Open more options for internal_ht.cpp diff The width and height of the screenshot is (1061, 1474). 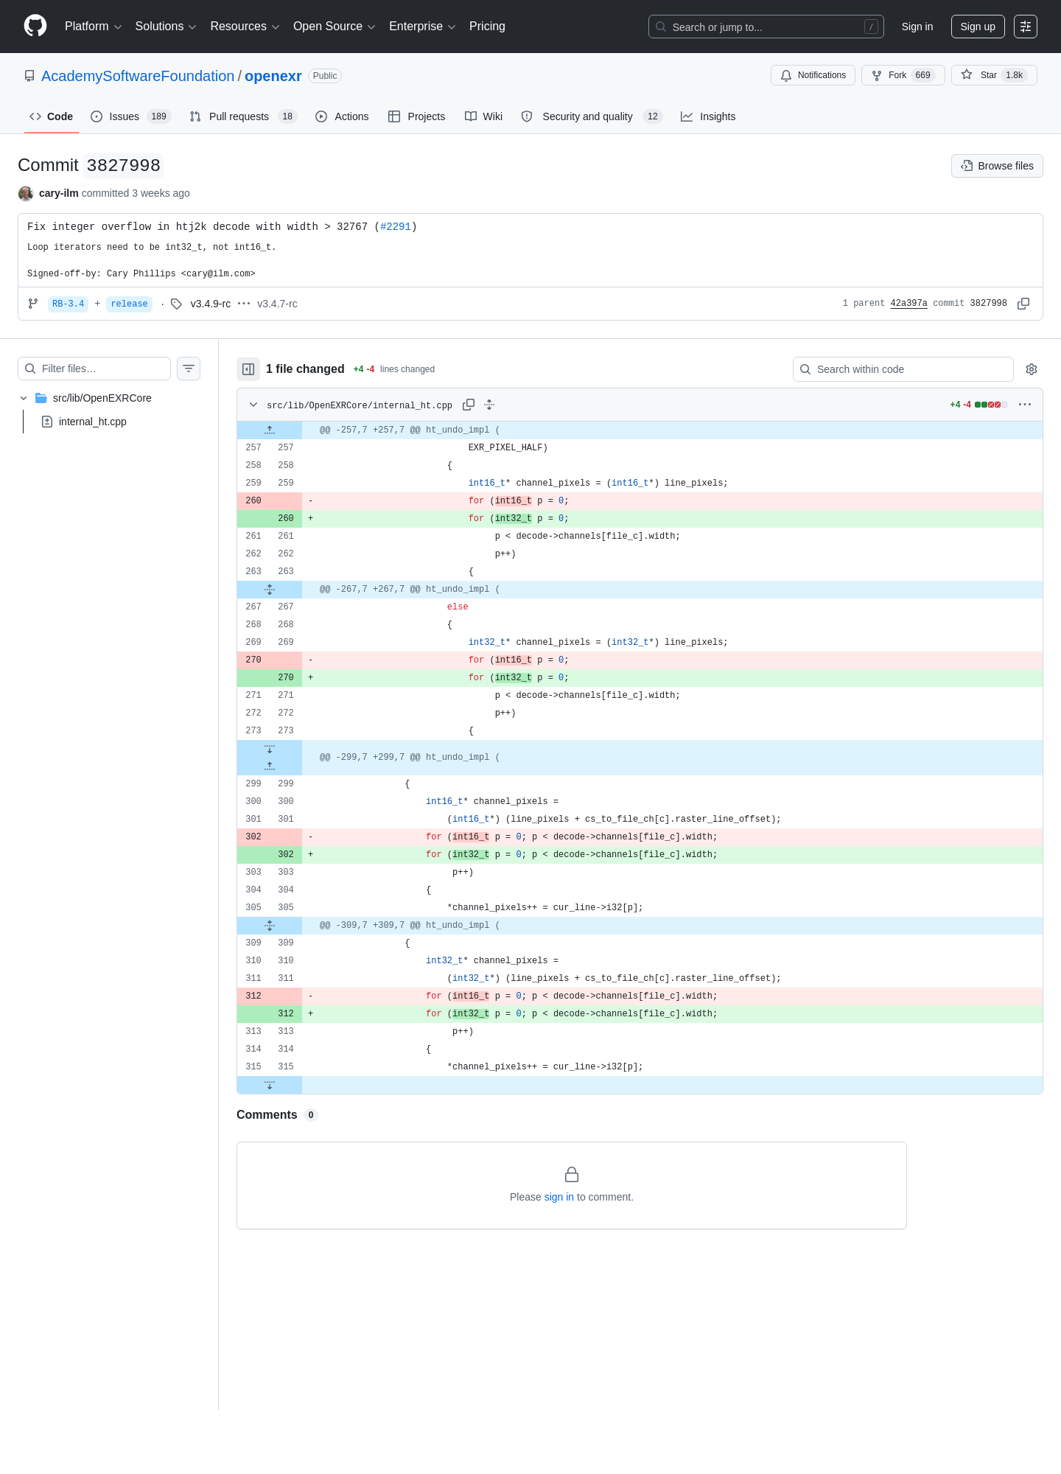point(1025,405)
